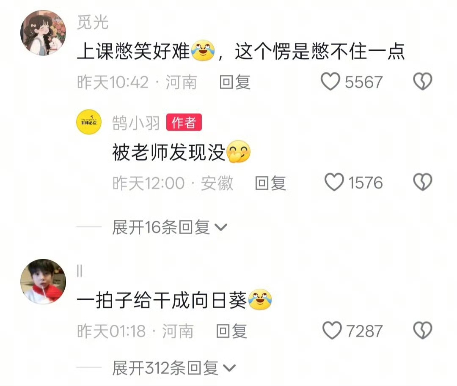The width and height of the screenshot is (457, 386).
Task: Tap broken heart on 鹄小羽's reply
Action: point(423,182)
